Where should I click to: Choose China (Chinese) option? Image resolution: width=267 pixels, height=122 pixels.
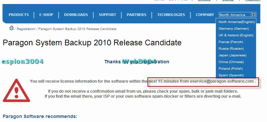point(231,62)
